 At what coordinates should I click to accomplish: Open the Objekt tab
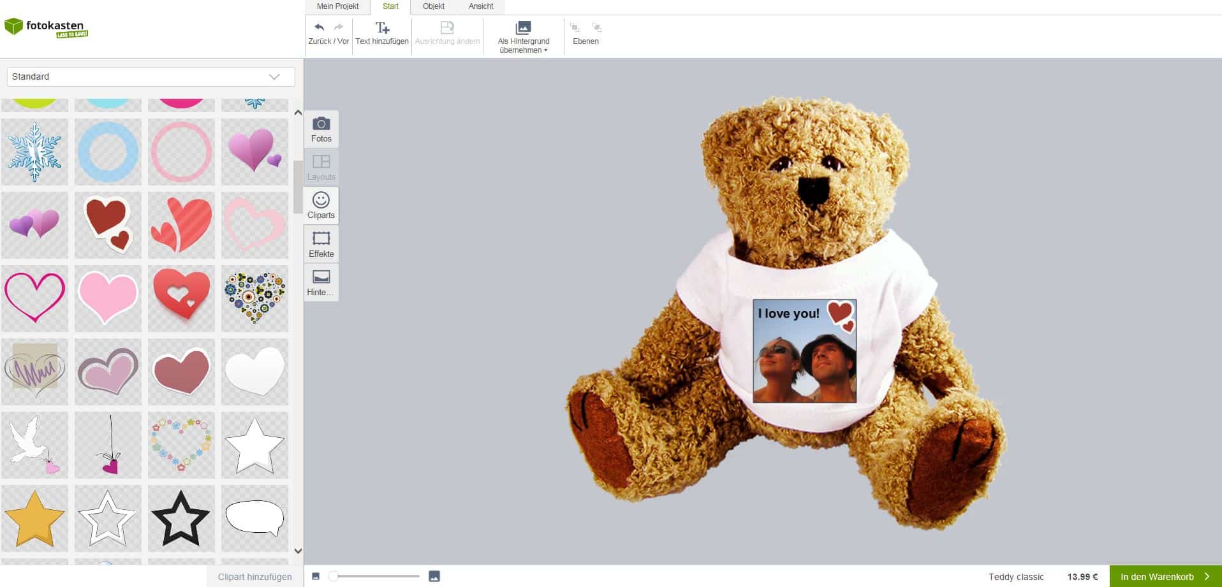coord(434,6)
